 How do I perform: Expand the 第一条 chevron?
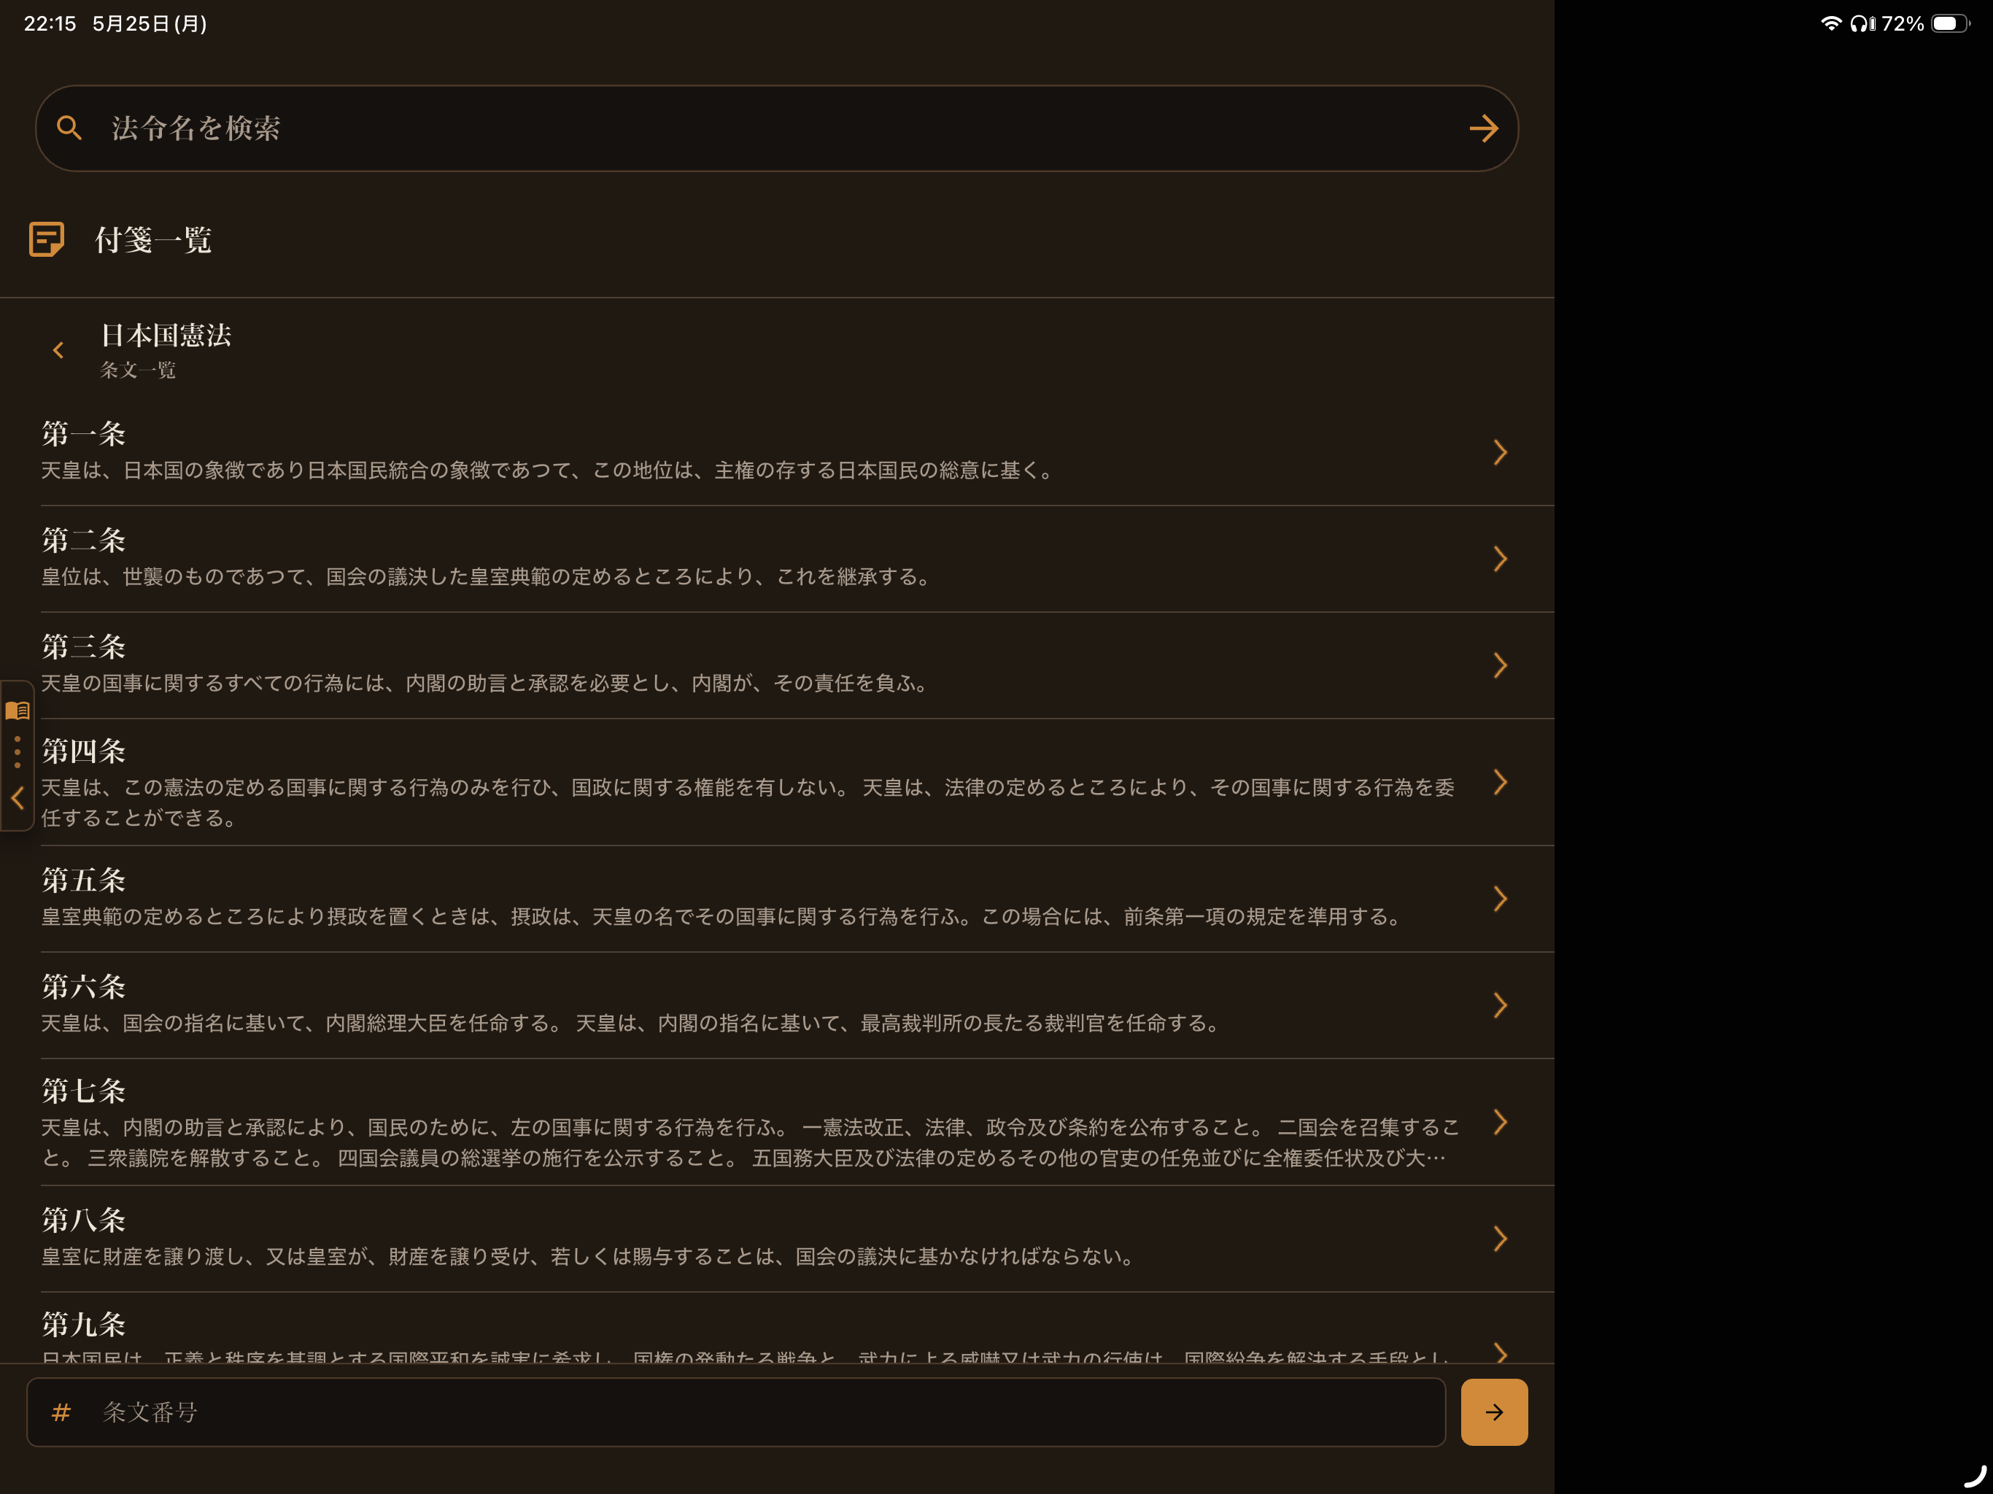pos(1499,452)
